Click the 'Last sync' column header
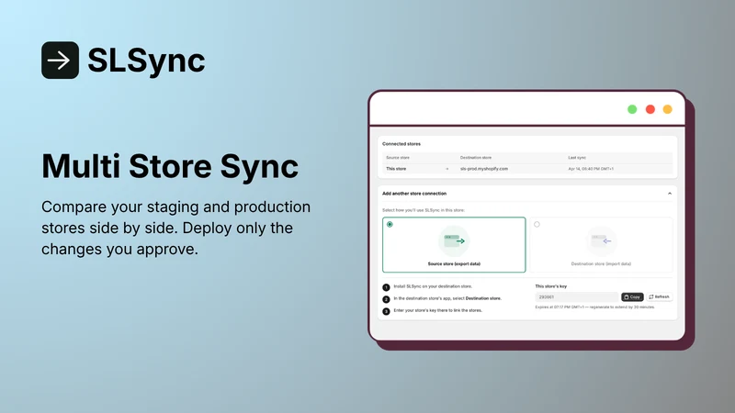 [x=577, y=158]
